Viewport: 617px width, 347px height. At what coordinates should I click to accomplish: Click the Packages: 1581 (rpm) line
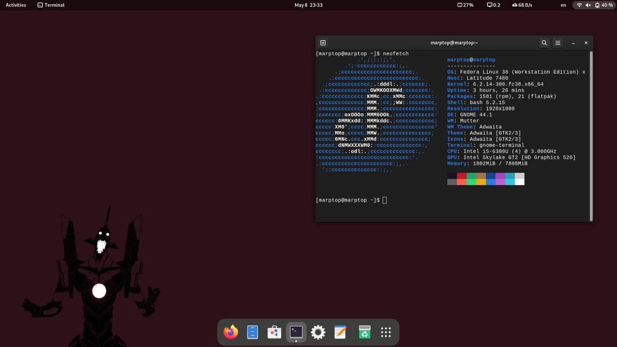tap(502, 96)
